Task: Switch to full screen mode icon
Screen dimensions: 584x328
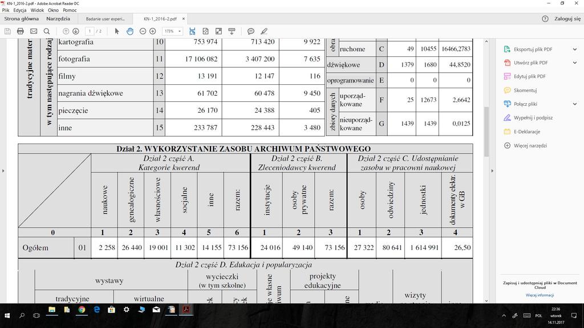Action: 218,31
